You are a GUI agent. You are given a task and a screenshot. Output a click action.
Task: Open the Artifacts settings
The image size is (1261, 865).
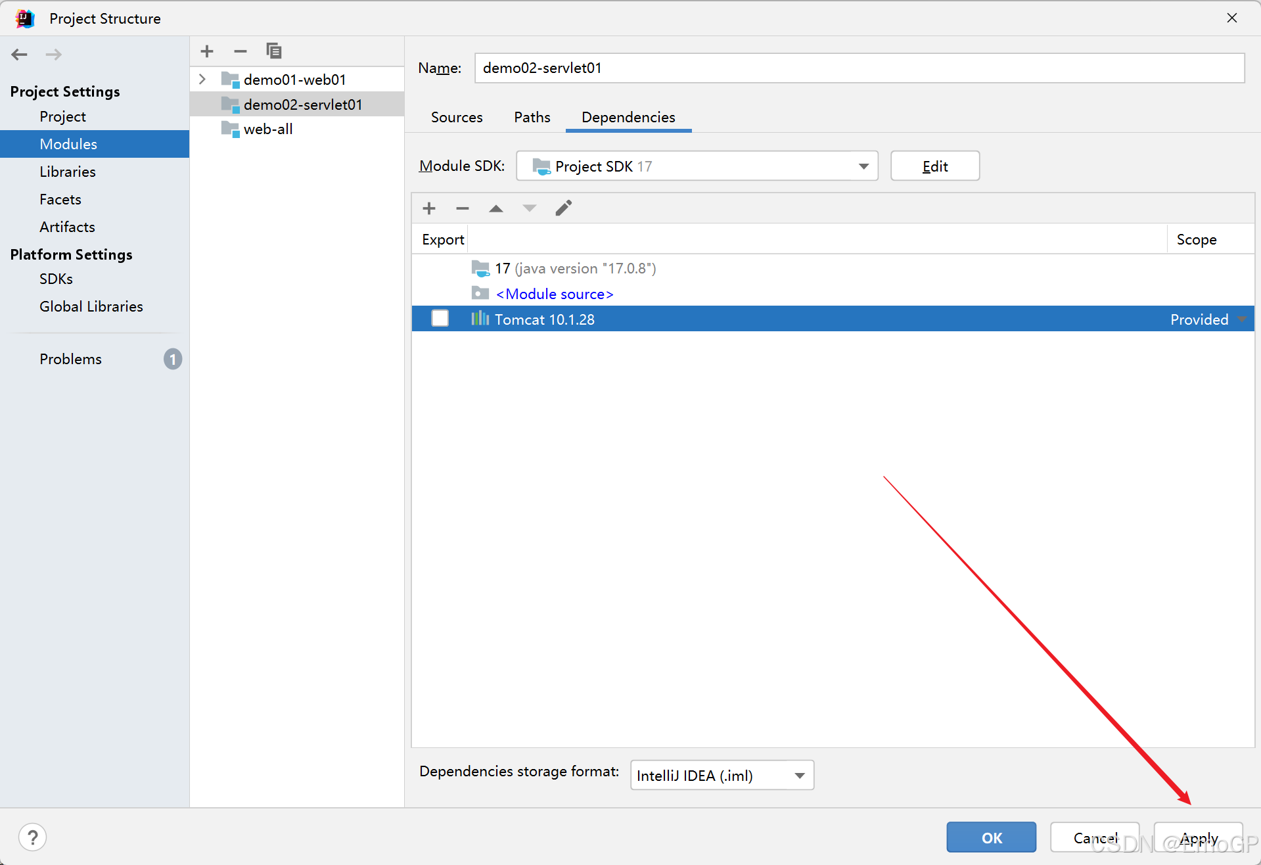point(67,227)
